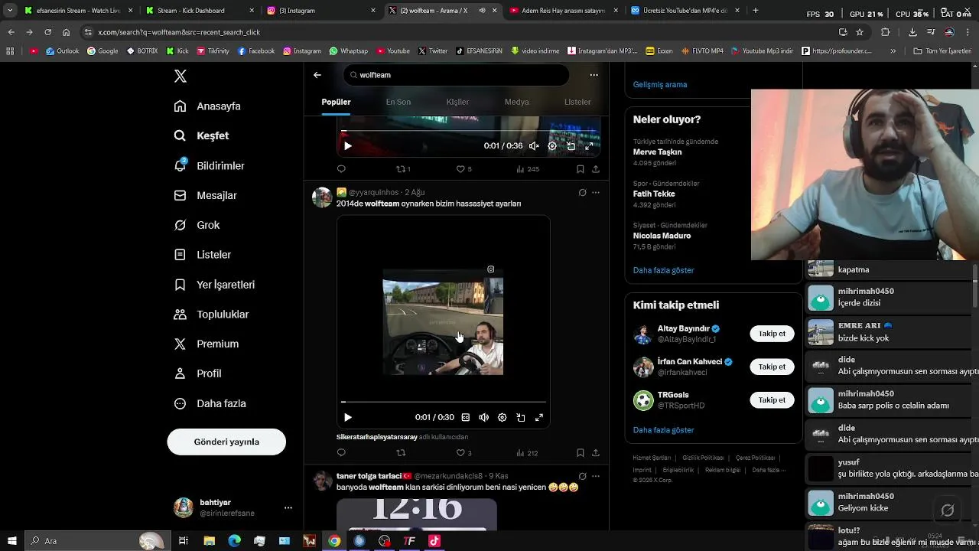The height and width of the screenshot is (551, 979).
Task: Follow İrfan Can Kahveci
Action: (x=772, y=367)
